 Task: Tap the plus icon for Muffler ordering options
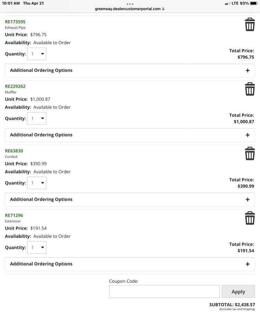(248, 135)
